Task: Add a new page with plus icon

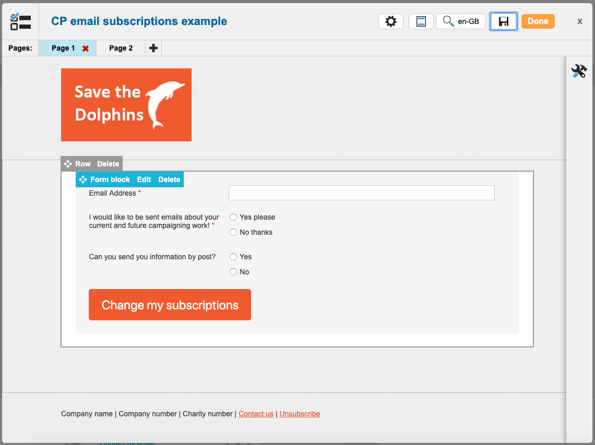Action: (x=153, y=48)
